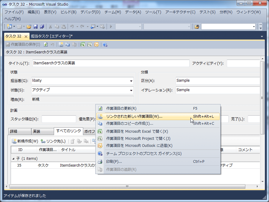Click the スタック順位(K) input field
Viewport: 269px width, 202px height.
[59, 119]
